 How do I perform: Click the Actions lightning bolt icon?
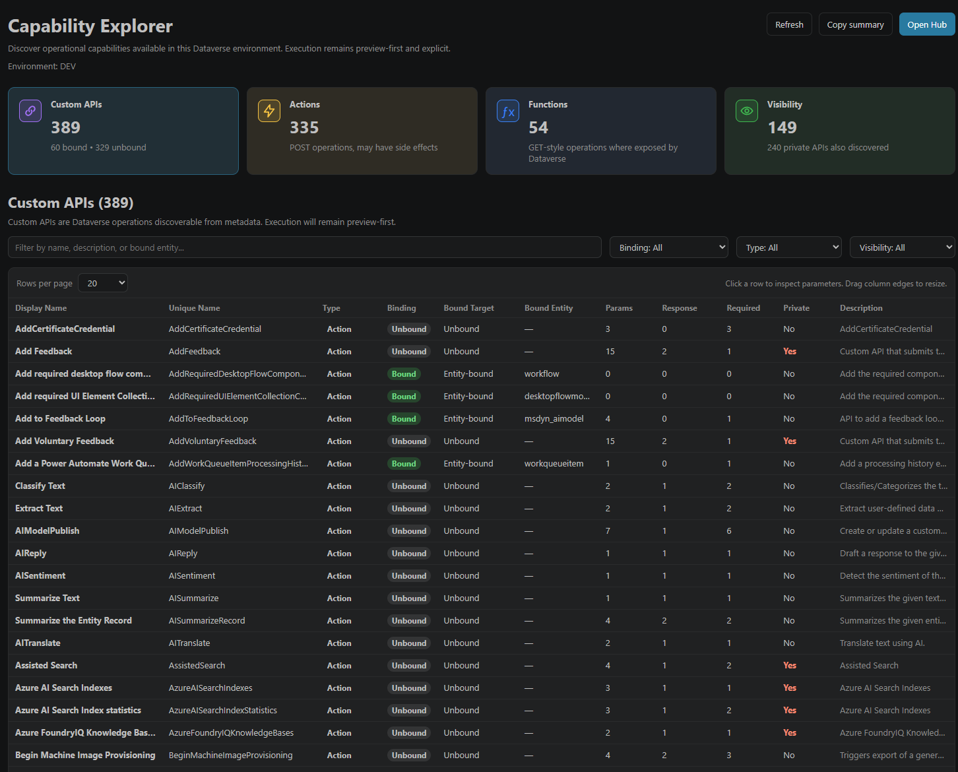click(269, 111)
